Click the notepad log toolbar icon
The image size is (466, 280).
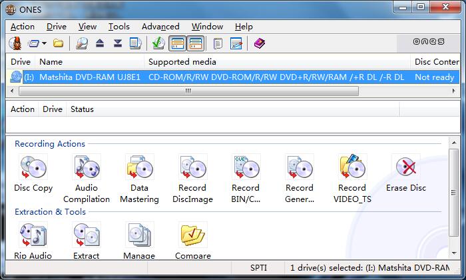click(218, 44)
